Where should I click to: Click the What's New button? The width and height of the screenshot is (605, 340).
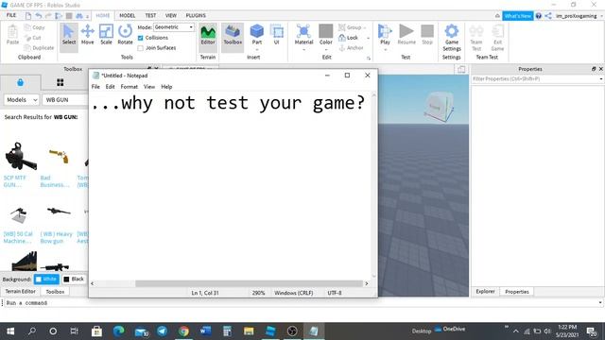coord(517,16)
